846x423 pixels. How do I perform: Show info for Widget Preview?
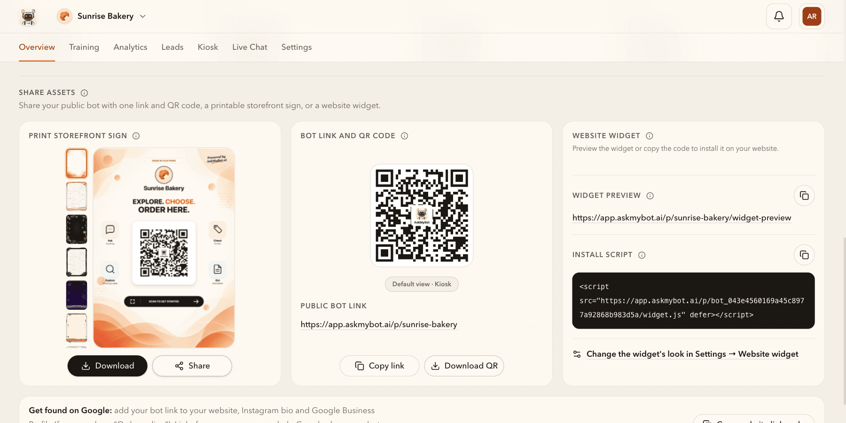pyautogui.click(x=650, y=196)
